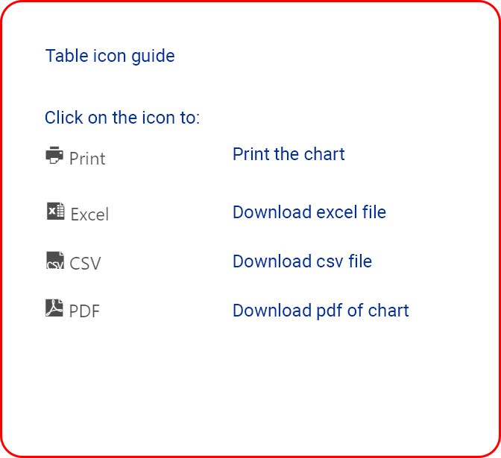Click 'Download excel file' description text
This screenshot has width=501, height=458.
[x=309, y=212]
